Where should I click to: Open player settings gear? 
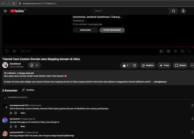pyautogui.click(x=175, y=51)
